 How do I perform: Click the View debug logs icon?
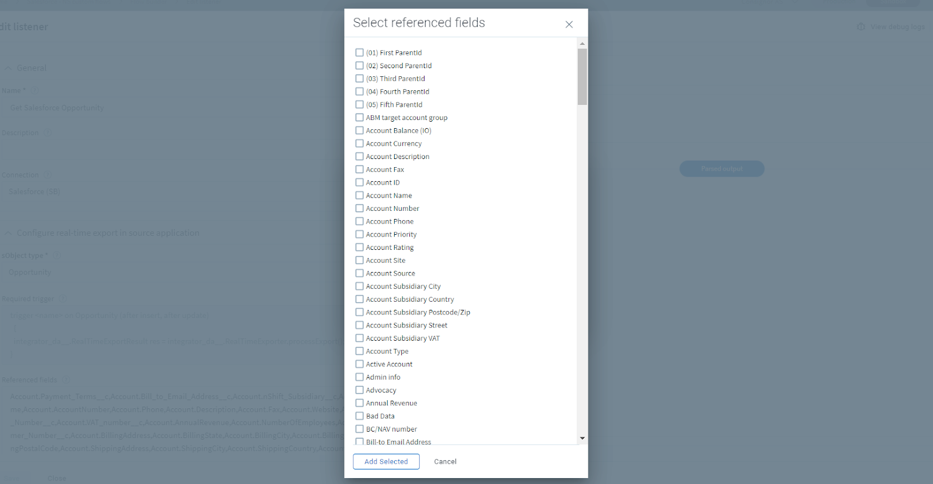861,27
